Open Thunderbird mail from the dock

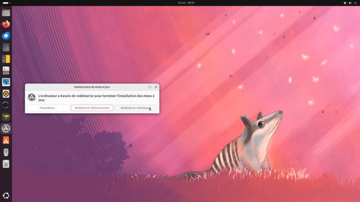(6, 36)
